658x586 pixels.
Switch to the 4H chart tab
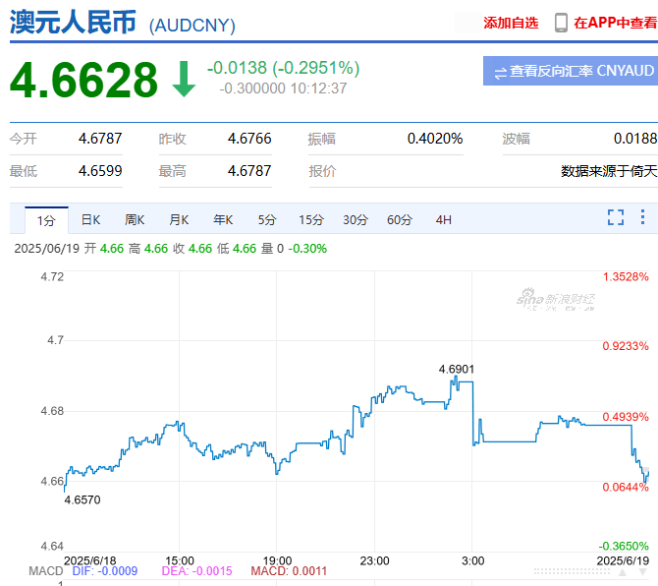444,219
